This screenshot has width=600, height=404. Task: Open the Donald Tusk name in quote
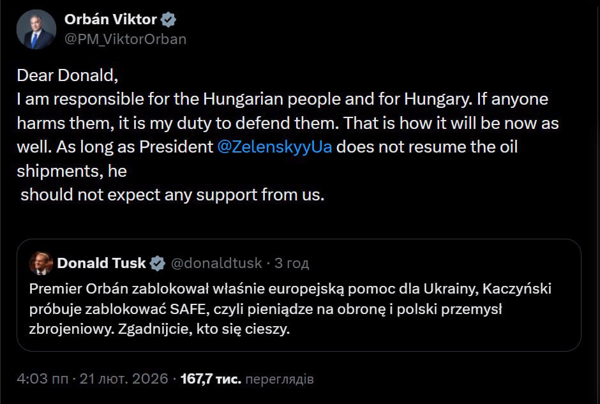coord(101,263)
